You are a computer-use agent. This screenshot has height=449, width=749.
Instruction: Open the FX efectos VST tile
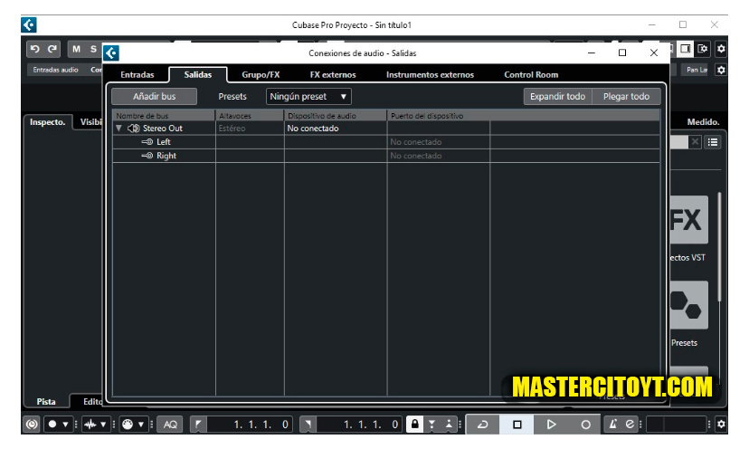[687, 220]
